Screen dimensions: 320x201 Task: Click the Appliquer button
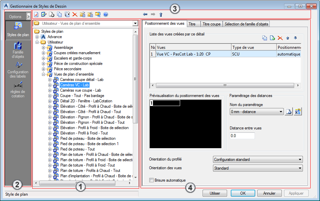pos(296,193)
